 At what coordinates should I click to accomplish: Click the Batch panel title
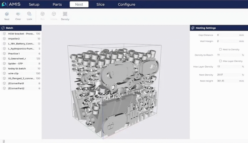(10, 28)
